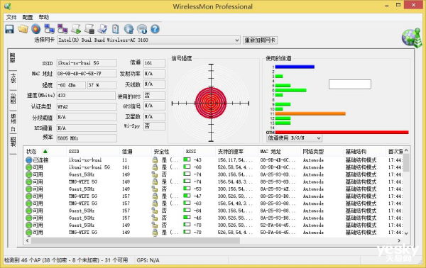Click the Open folder toolbar icon

(23, 29)
